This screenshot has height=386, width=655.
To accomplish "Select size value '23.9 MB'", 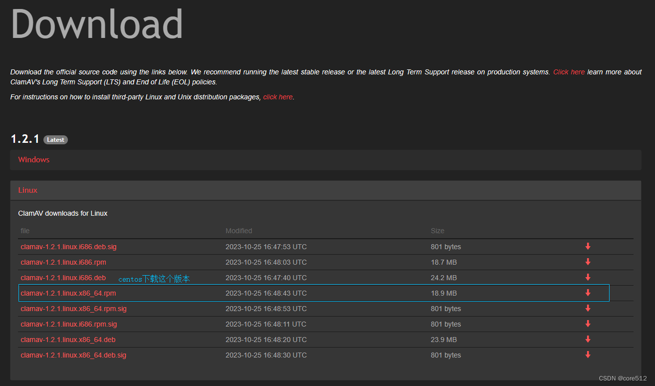I will 444,340.
